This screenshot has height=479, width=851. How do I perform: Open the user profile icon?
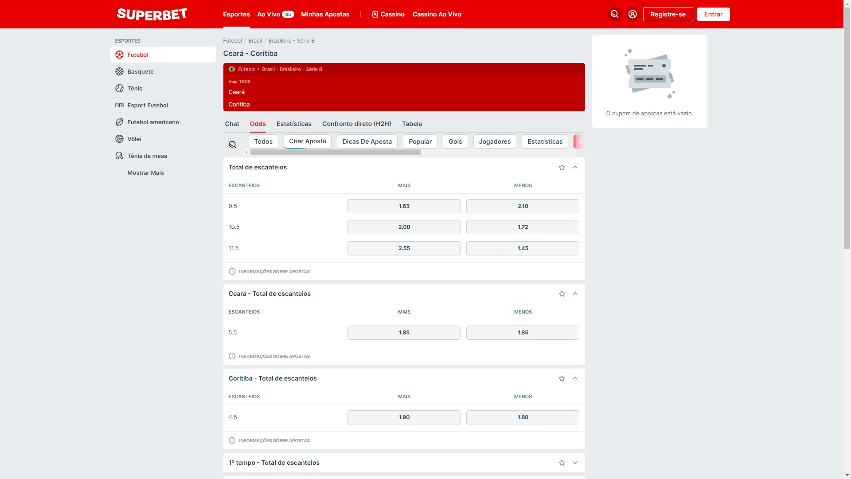(632, 14)
